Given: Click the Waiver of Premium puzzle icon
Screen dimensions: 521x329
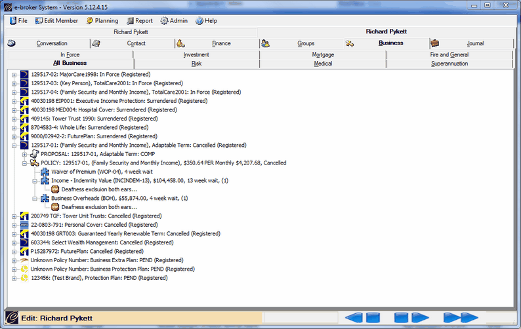Looking at the screenshot, I should click(45, 172).
